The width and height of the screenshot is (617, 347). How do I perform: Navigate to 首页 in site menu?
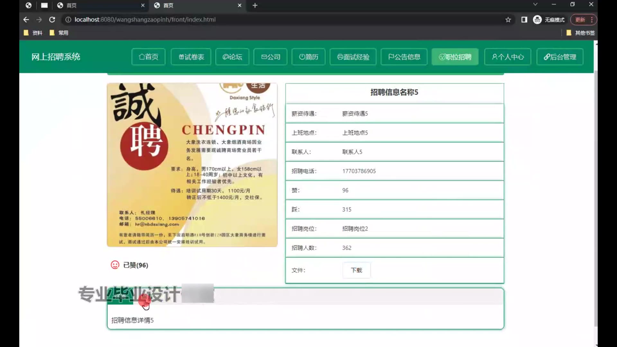148,57
